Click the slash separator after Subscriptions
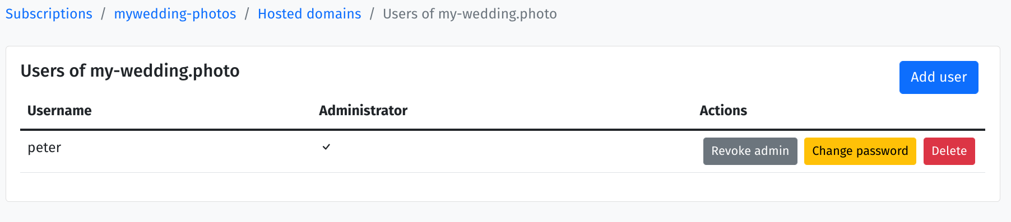The width and height of the screenshot is (1011, 222). 103,14
